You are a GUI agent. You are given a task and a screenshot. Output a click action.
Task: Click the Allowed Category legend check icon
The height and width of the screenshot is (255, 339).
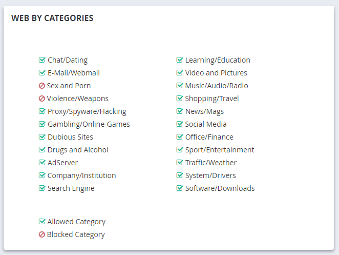(x=42, y=222)
